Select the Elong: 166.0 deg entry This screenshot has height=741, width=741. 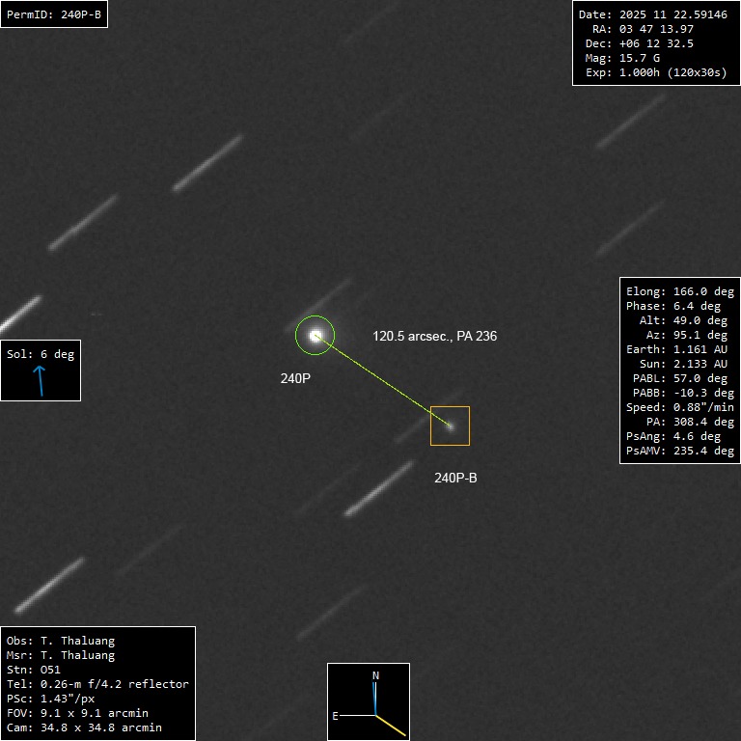(679, 291)
